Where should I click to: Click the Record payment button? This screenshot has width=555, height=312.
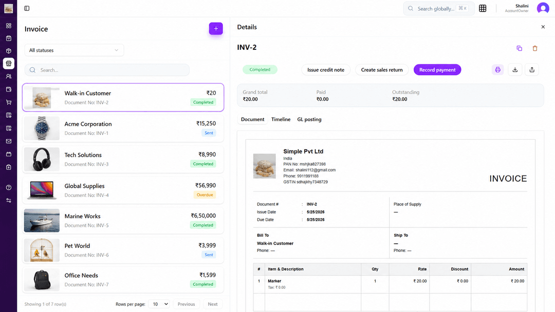(x=437, y=70)
